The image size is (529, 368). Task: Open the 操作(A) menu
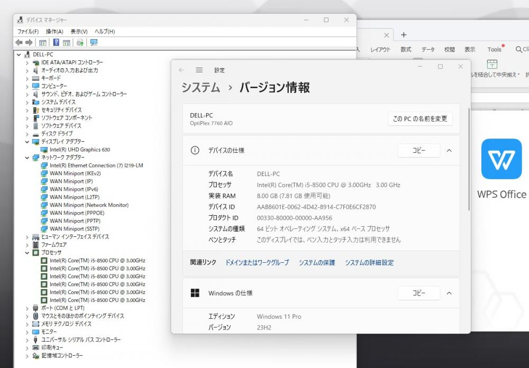(54, 31)
